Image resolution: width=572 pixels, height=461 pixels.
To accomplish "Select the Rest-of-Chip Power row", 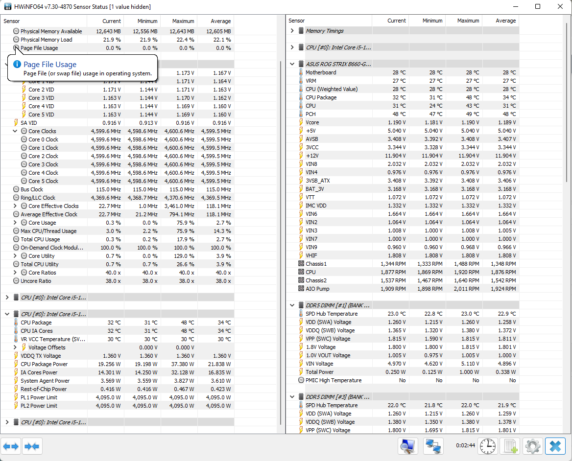I will click(117, 389).
